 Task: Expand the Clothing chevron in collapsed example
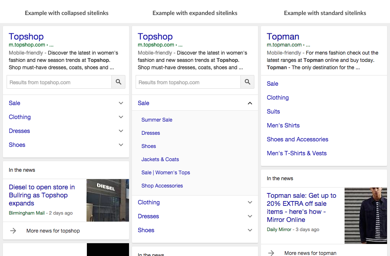[121, 117]
